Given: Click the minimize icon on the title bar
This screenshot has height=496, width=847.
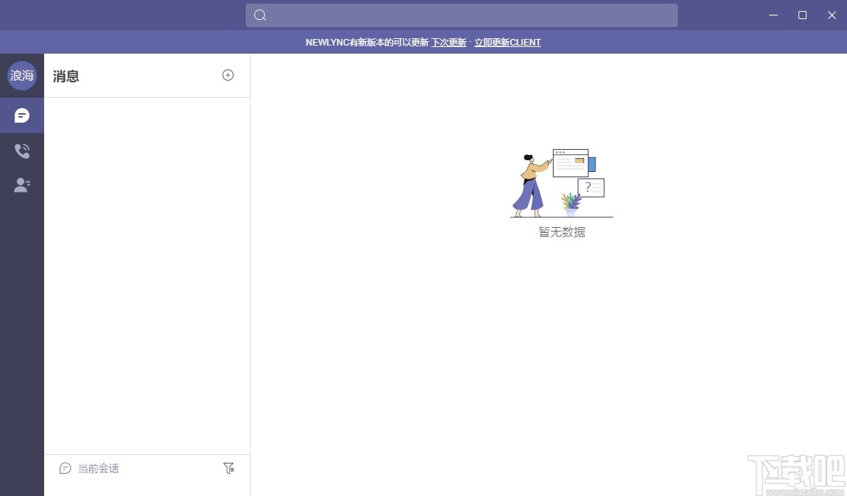Looking at the screenshot, I should (x=773, y=15).
